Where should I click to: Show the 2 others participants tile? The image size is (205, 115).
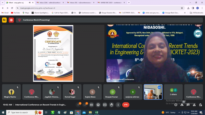(173, 92)
